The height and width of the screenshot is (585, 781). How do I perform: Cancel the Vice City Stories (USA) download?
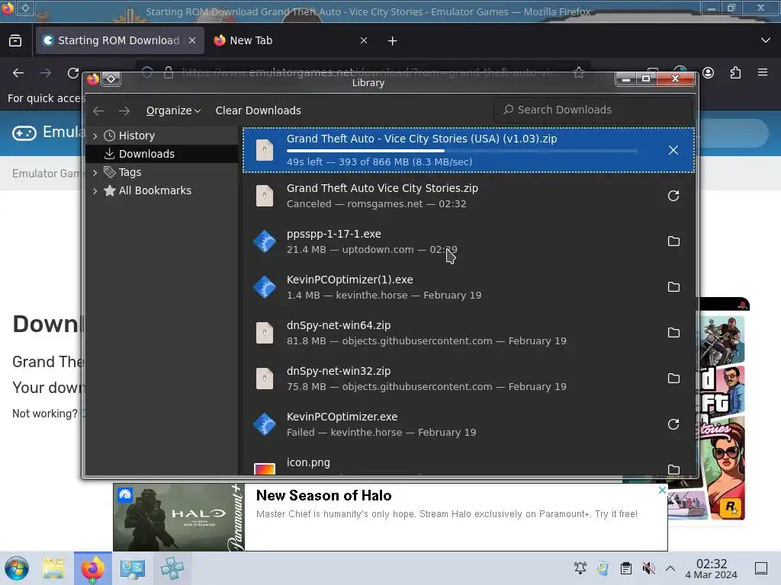[x=673, y=150]
